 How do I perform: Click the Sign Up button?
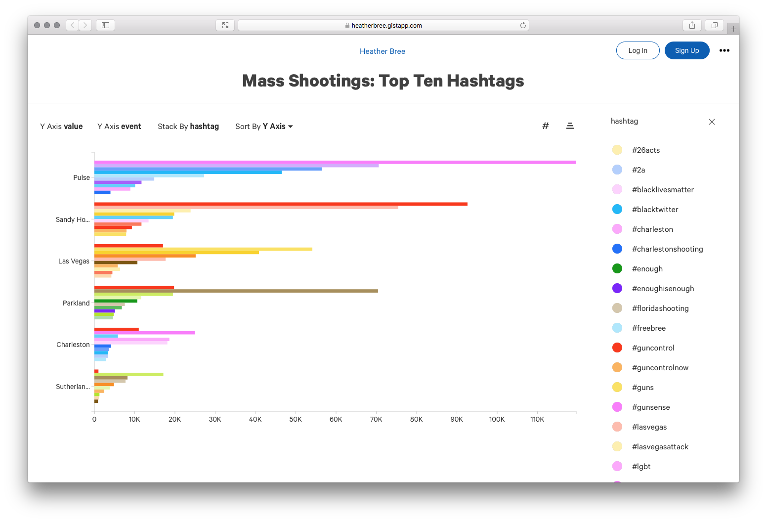tap(687, 50)
